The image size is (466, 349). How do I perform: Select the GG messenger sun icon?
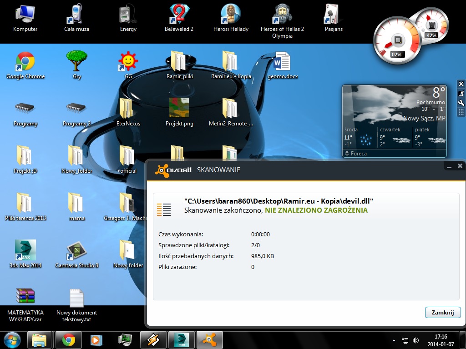pos(128,65)
